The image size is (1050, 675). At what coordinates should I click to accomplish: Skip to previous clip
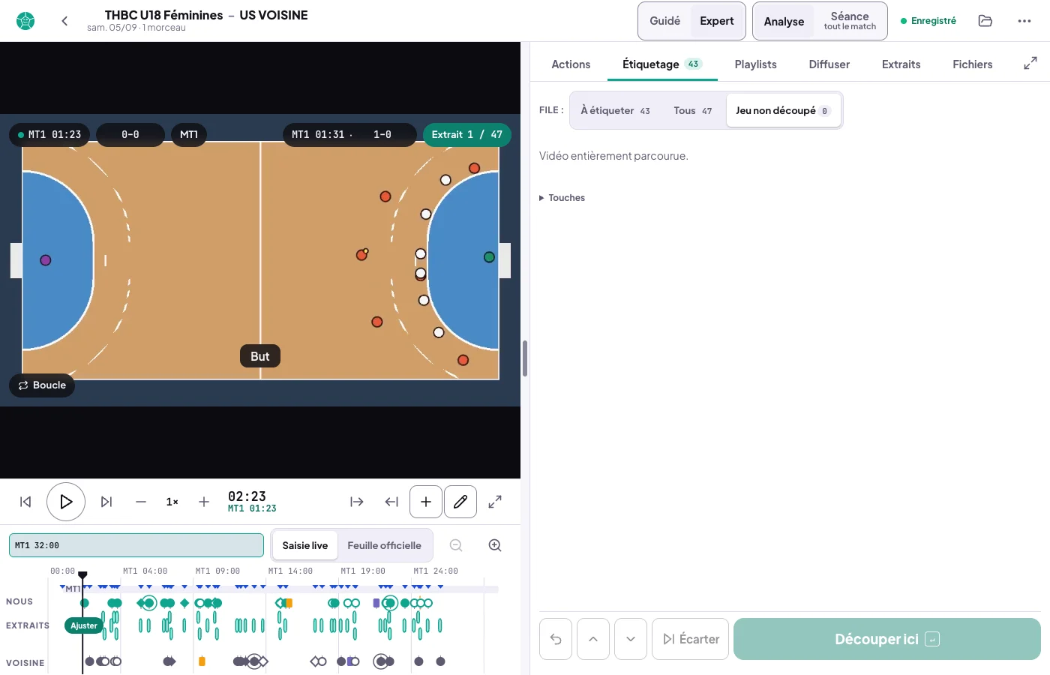(x=25, y=502)
